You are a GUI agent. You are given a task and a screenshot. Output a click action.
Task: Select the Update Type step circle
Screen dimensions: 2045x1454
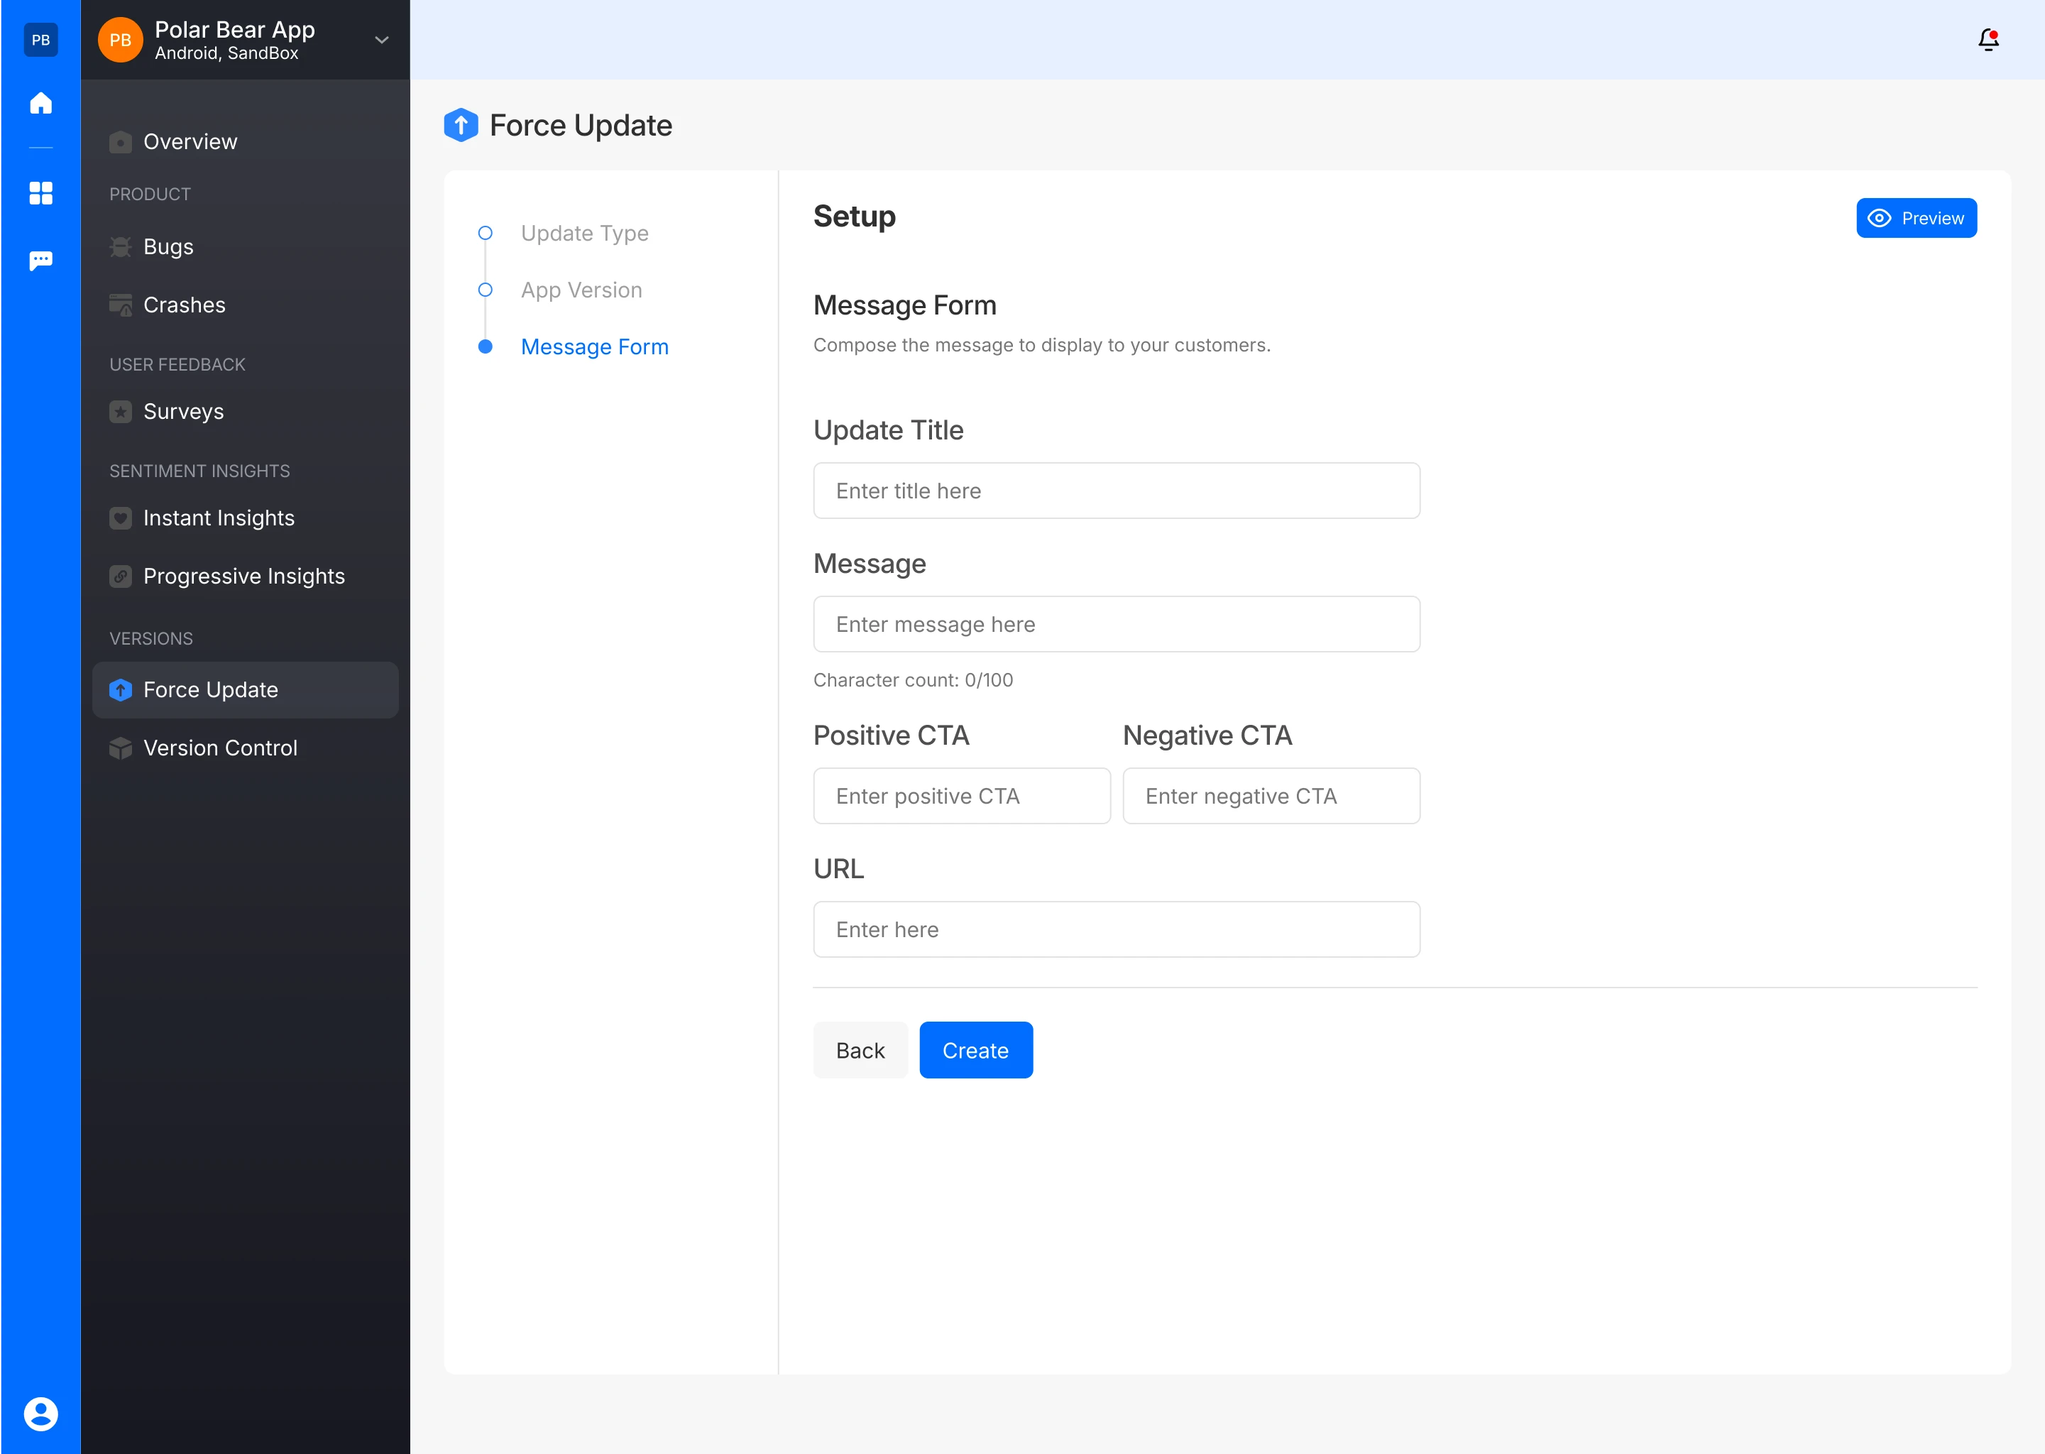(485, 233)
